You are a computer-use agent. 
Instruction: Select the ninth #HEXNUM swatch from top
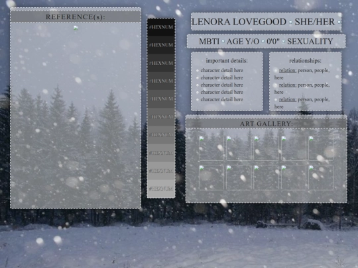point(161,171)
